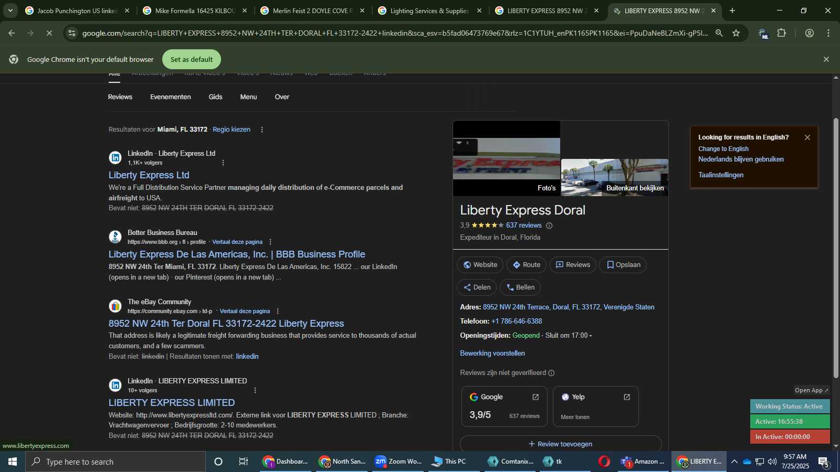The height and width of the screenshot is (472, 840).
Task: Expand opening hours Sluit om 17:00
Action: (569, 336)
